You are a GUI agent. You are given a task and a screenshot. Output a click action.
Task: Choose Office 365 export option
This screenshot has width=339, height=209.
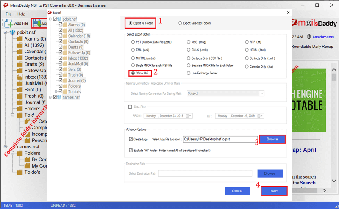(133, 73)
